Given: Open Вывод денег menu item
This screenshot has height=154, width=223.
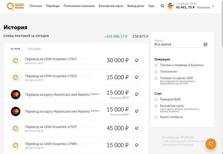Looking at the screenshot, I should (x=136, y=6).
